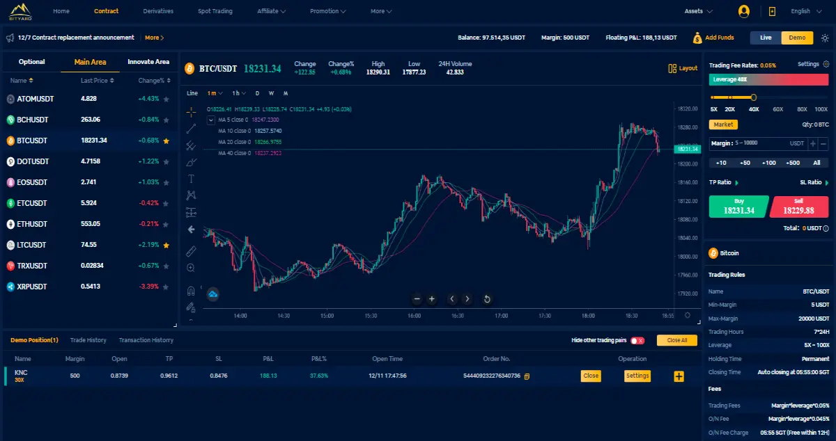836x441 pixels.
Task: Toggle the magnet snap mode
Action: [x=191, y=291]
